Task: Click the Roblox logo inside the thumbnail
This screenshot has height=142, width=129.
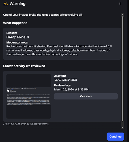Action: (x=8, y=91)
